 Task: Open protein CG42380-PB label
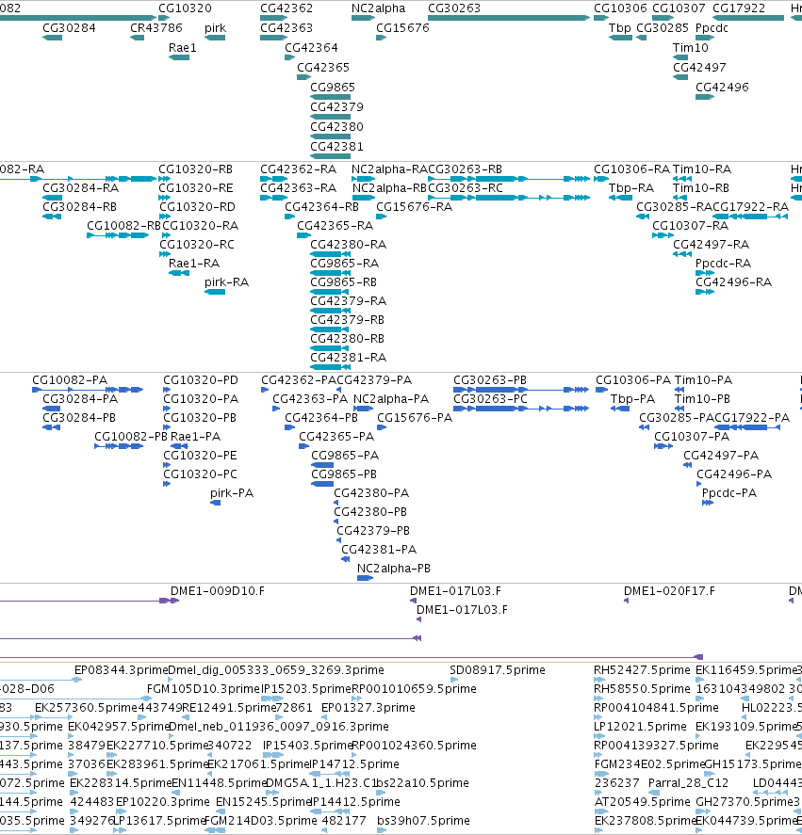370,512
